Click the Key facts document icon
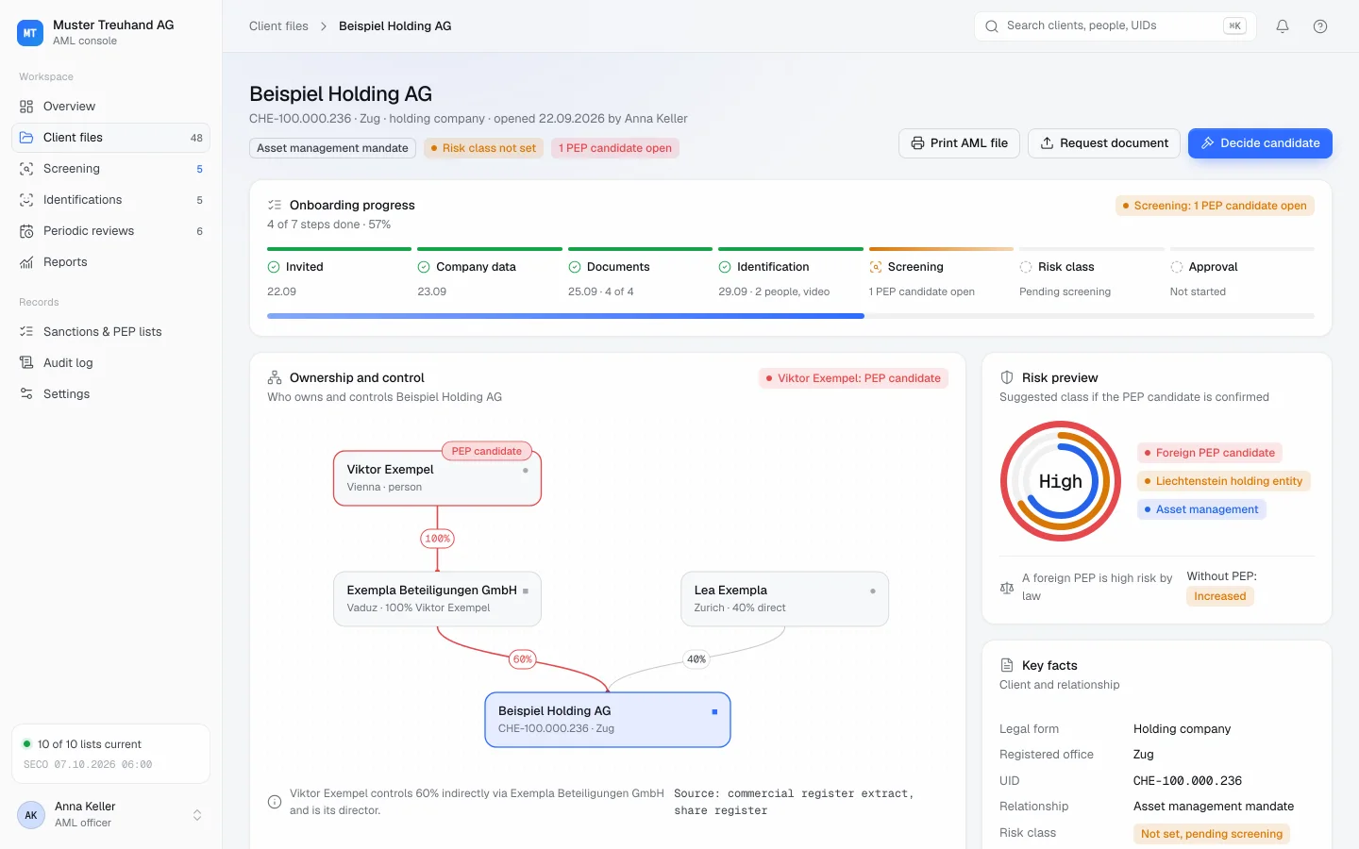Screen dimensions: 1359x849 pos(1007,665)
